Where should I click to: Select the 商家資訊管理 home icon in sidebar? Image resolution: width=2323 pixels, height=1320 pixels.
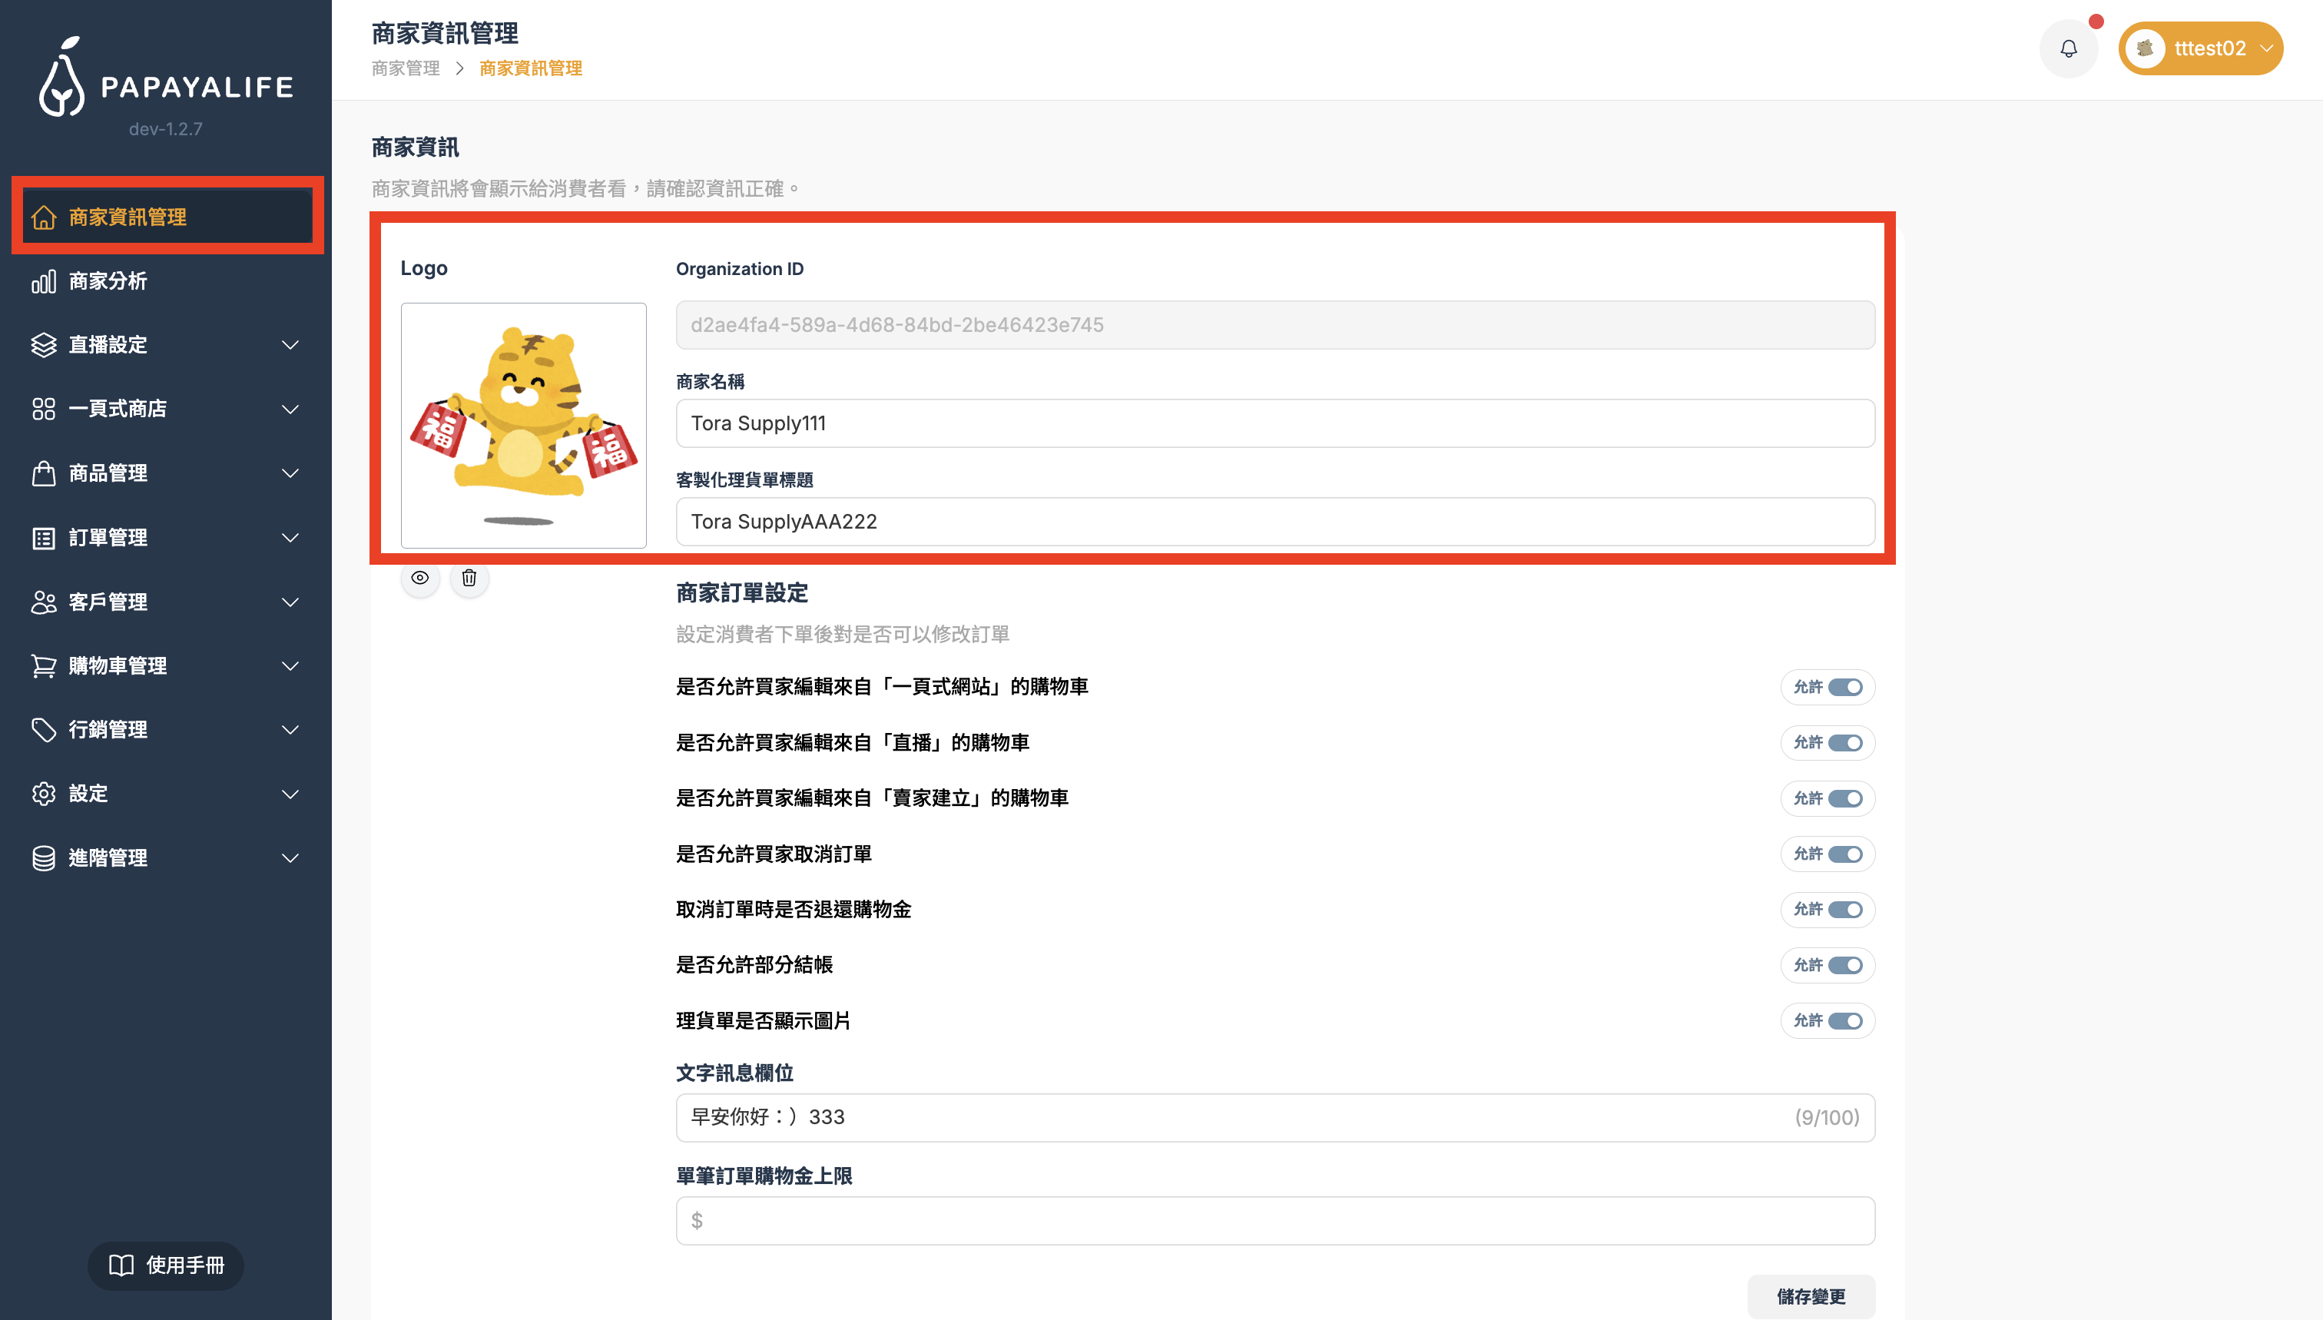45,217
